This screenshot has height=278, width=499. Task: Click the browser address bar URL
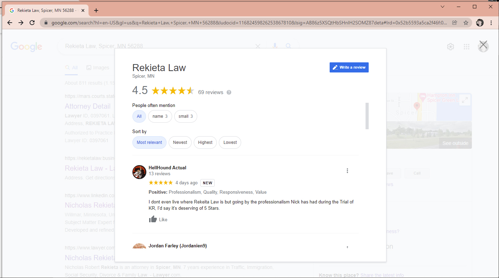pyautogui.click(x=249, y=23)
